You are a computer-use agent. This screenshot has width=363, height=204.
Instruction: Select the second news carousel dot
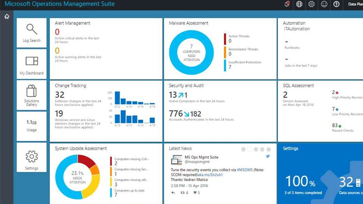pos(249,149)
